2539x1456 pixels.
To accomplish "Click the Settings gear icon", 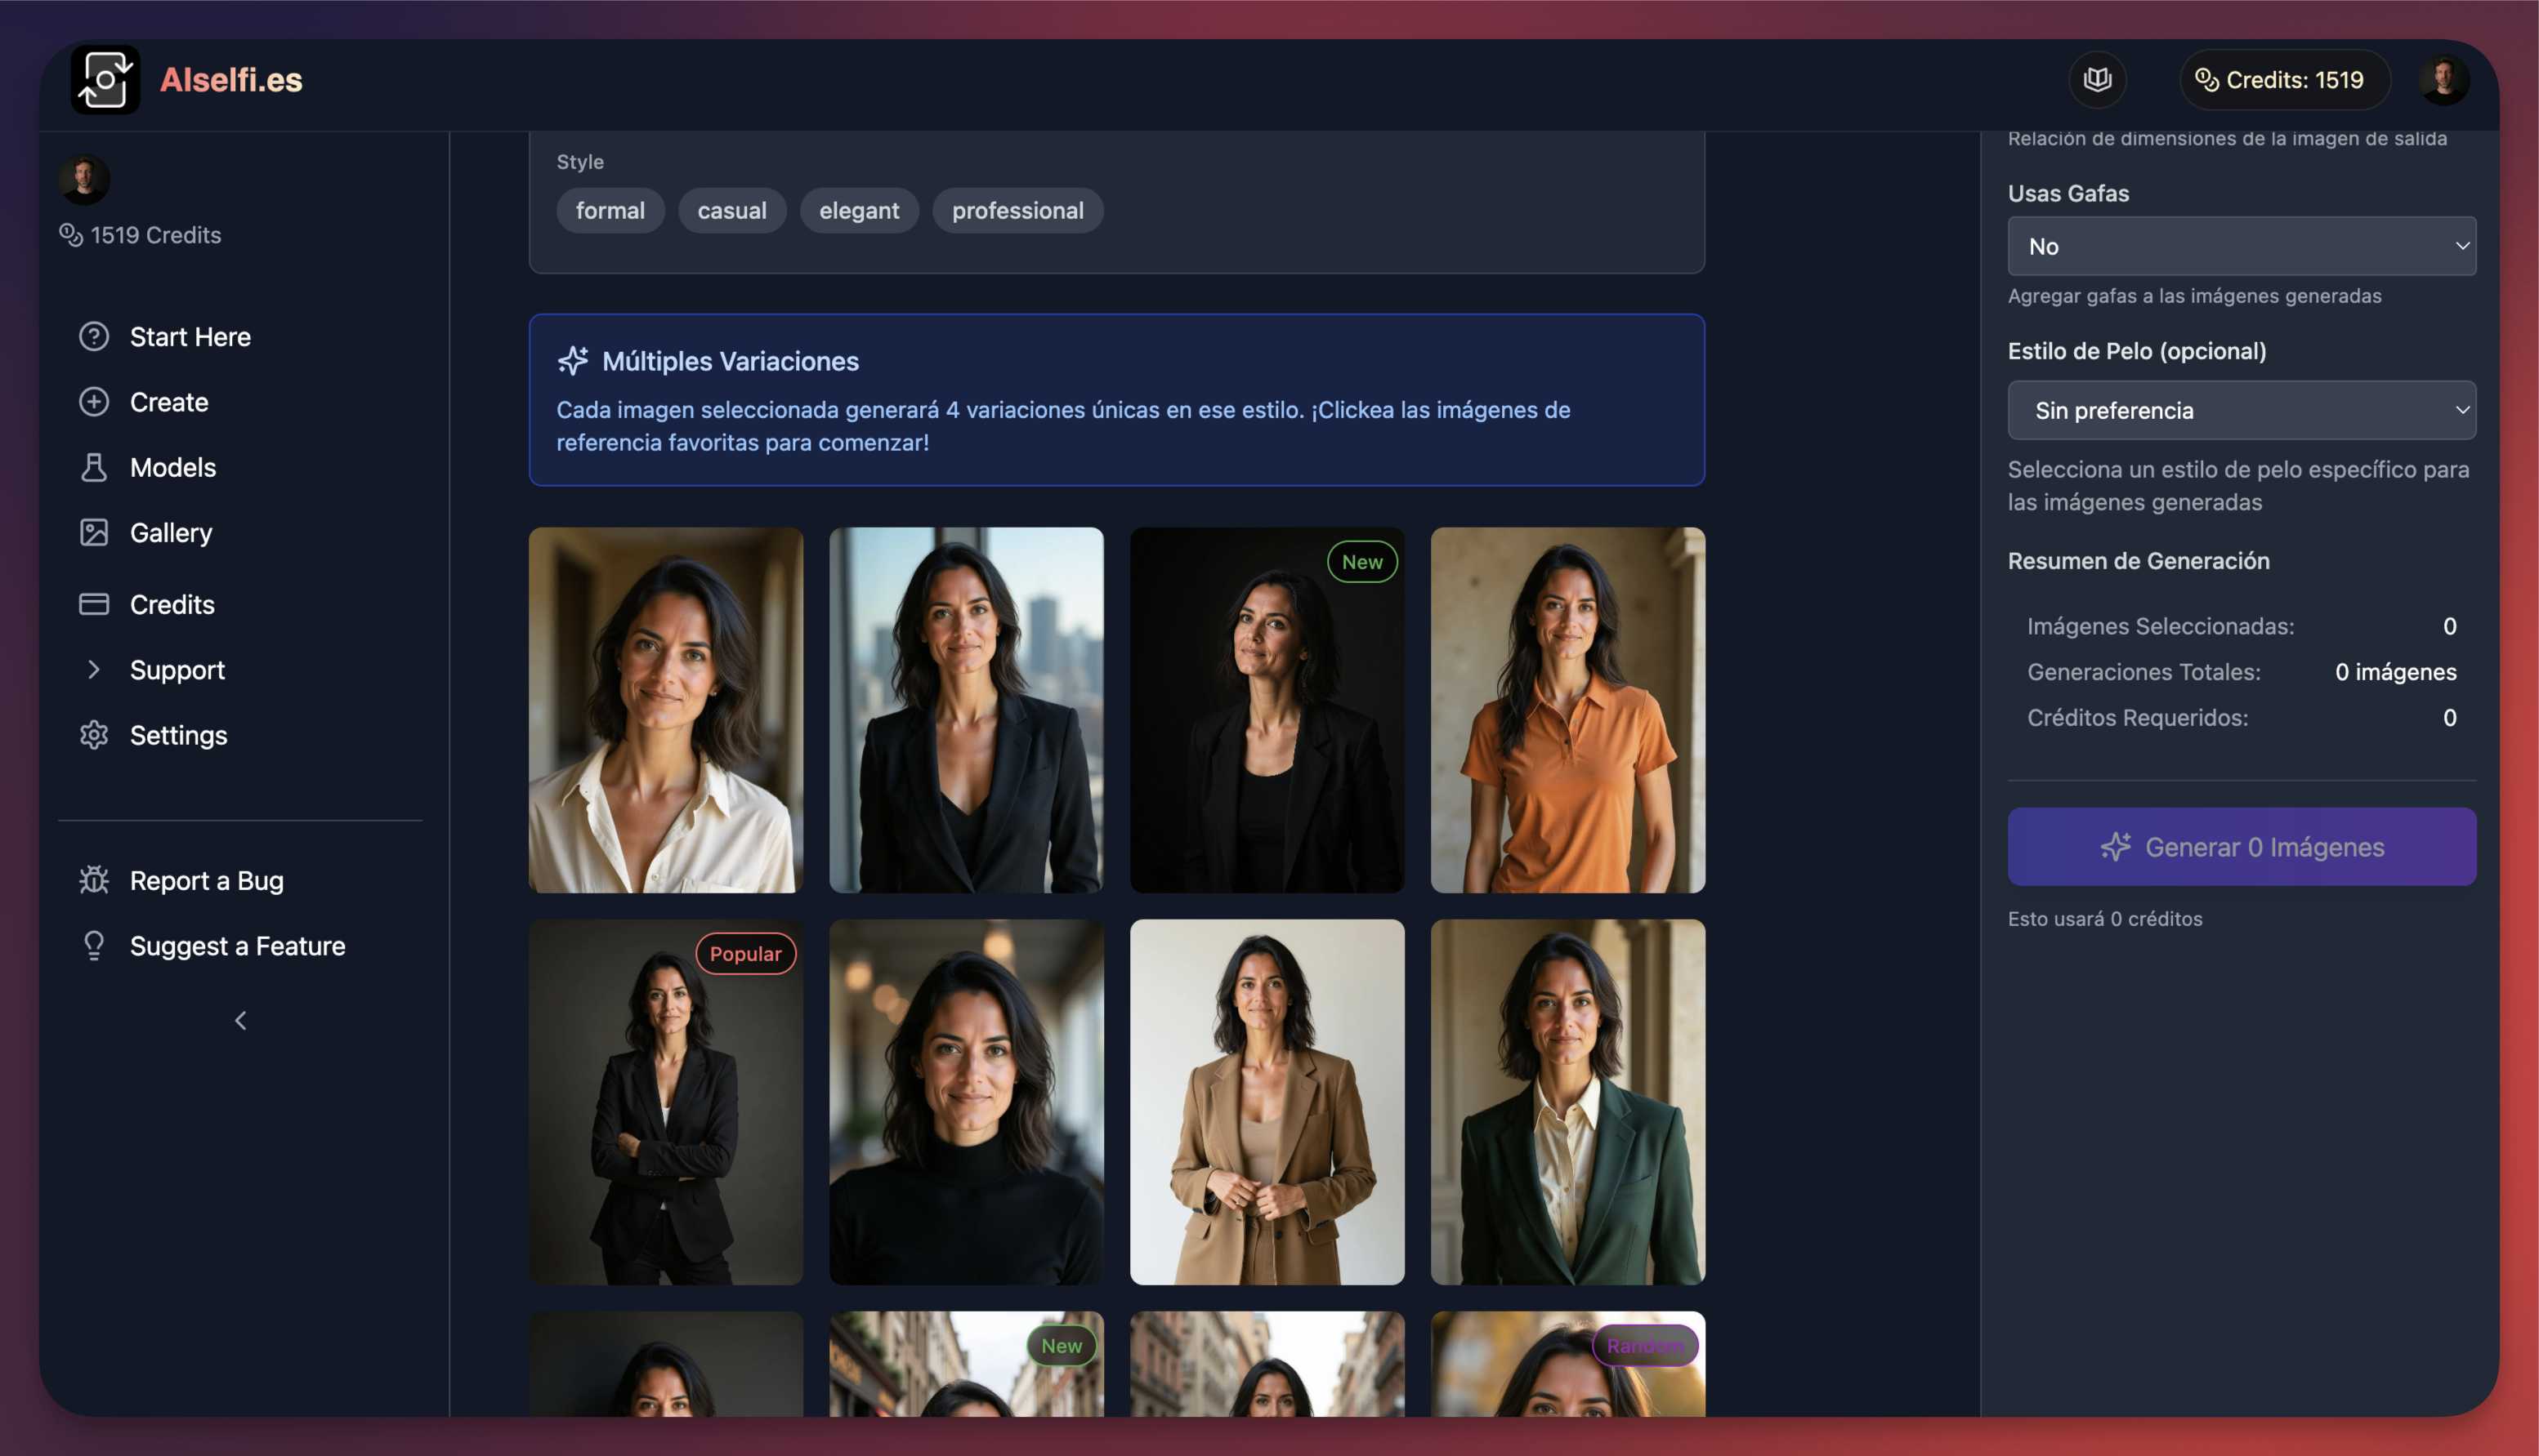I will click(94, 735).
